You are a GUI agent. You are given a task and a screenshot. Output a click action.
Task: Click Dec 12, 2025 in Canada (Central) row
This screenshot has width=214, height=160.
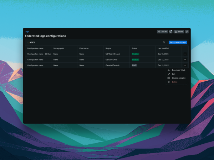[163, 65]
